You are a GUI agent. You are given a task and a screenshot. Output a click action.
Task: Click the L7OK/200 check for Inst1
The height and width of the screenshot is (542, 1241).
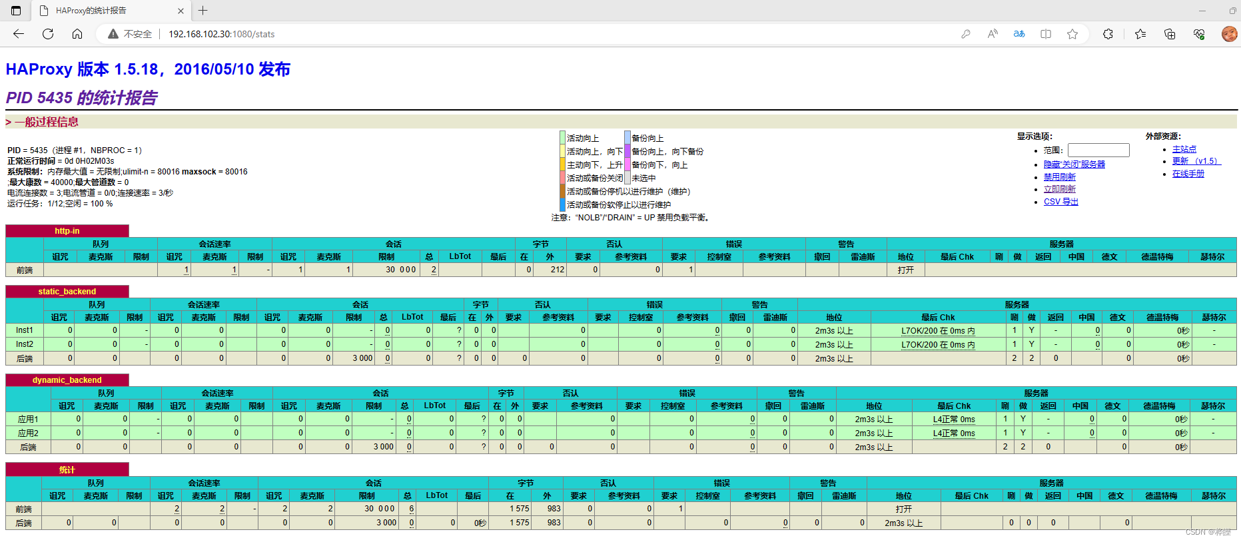pos(938,331)
